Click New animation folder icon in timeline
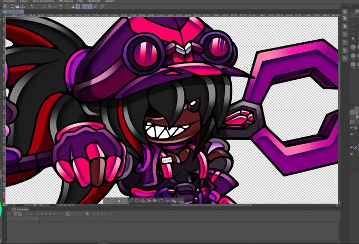 tap(68, 214)
